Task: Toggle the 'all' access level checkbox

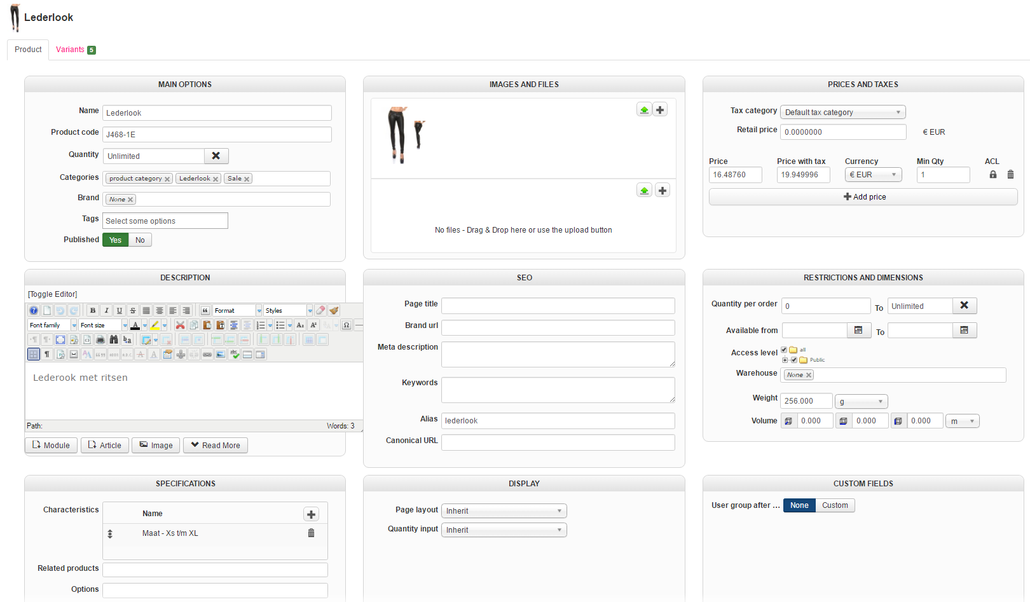Action: coord(784,350)
